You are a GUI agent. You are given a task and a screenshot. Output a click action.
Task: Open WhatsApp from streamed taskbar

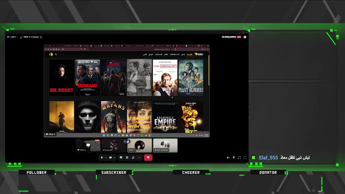(x=142, y=135)
